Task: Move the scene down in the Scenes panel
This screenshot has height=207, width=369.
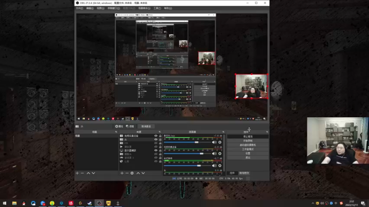Action: [x=94, y=173]
